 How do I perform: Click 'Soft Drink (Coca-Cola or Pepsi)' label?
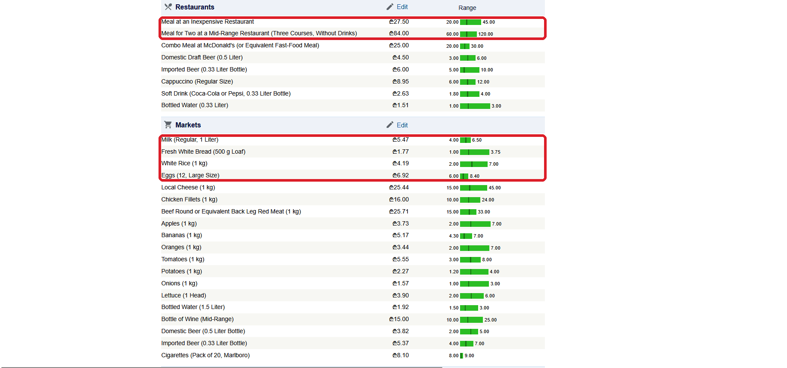[226, 93]
